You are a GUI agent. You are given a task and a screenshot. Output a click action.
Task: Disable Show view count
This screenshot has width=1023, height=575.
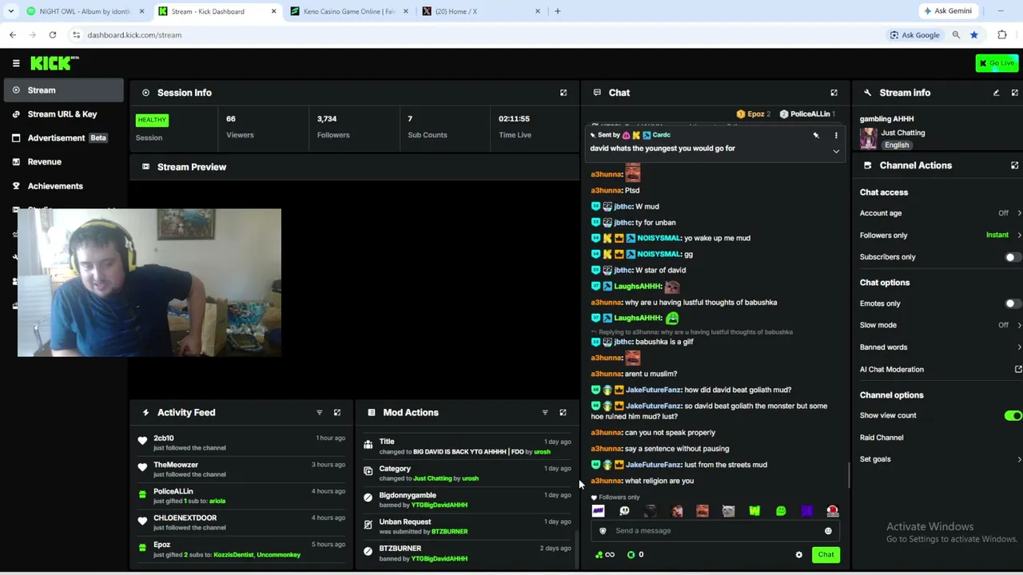[x=1013, y=416]
